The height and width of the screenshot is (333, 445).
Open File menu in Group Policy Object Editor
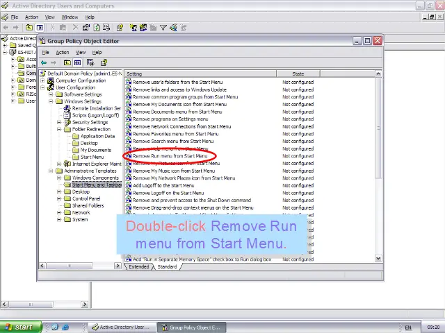(x=45, y=53)
